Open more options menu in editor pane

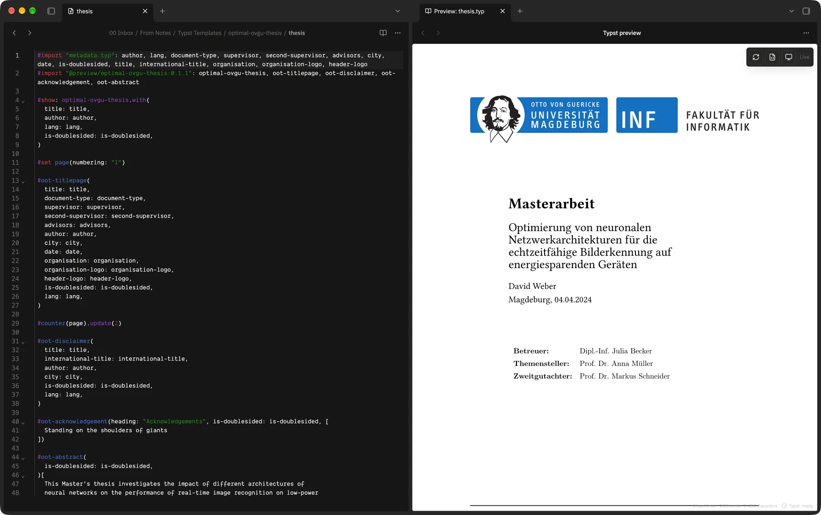tap(398, 33)
